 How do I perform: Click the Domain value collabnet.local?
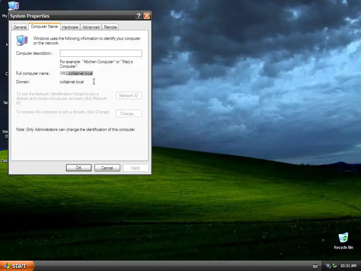click(72, 82)
